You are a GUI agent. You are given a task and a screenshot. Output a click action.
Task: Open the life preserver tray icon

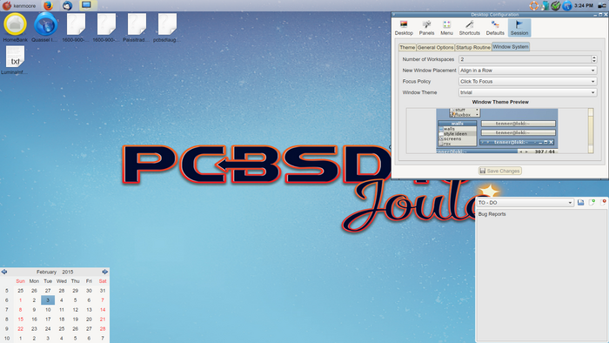534,5
